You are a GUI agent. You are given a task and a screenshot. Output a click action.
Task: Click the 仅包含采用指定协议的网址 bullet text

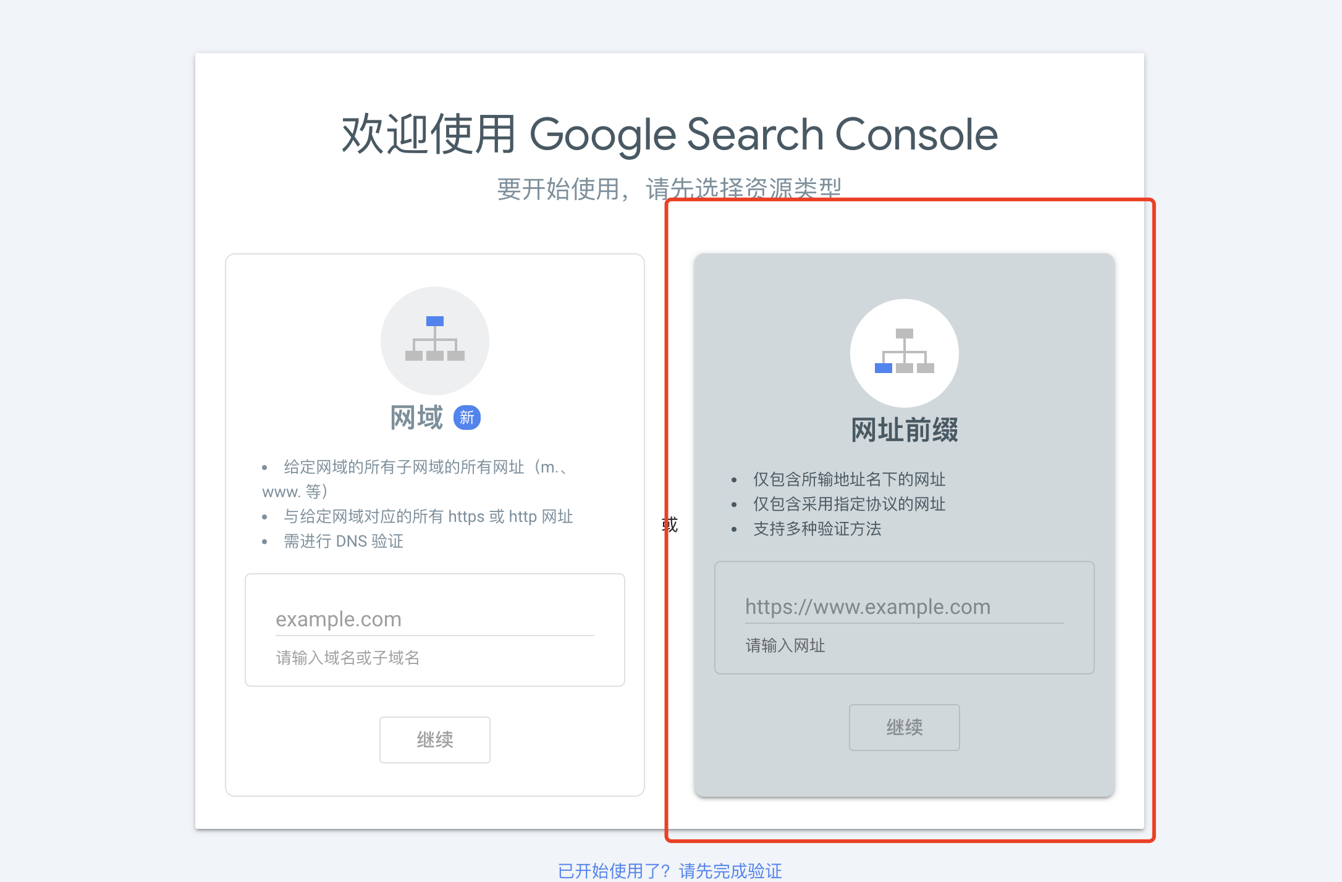tap(849, 504)
